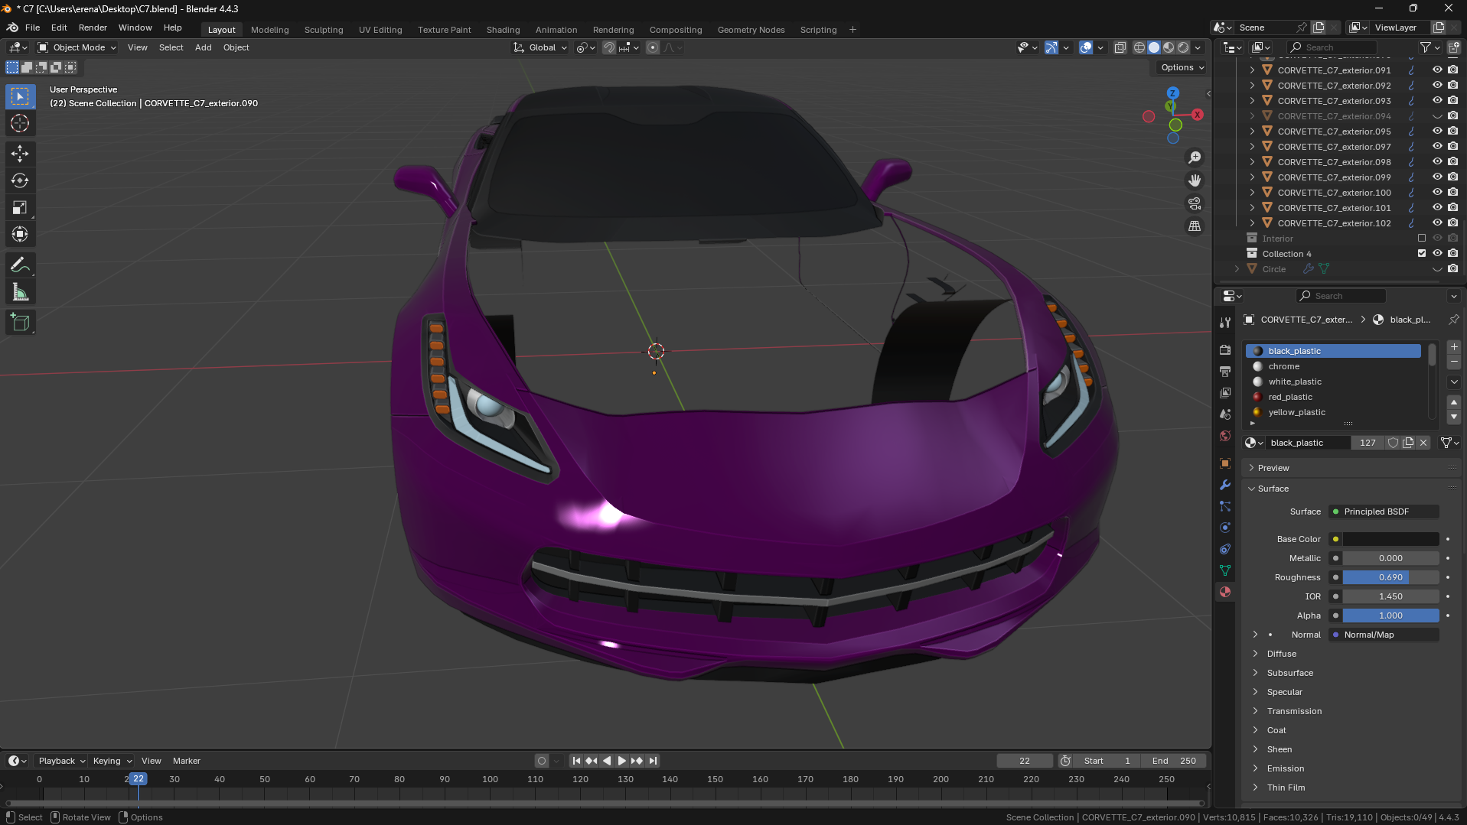Add a new material slot
Viewport: 1467px width, 825px height.
click(x=1454, y=347)
